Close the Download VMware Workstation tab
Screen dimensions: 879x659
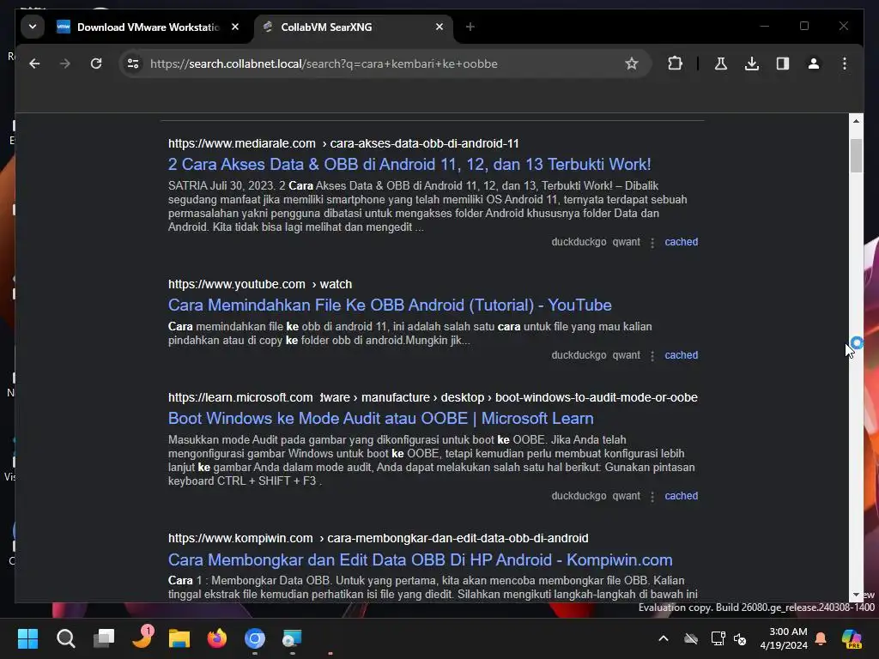235,27
